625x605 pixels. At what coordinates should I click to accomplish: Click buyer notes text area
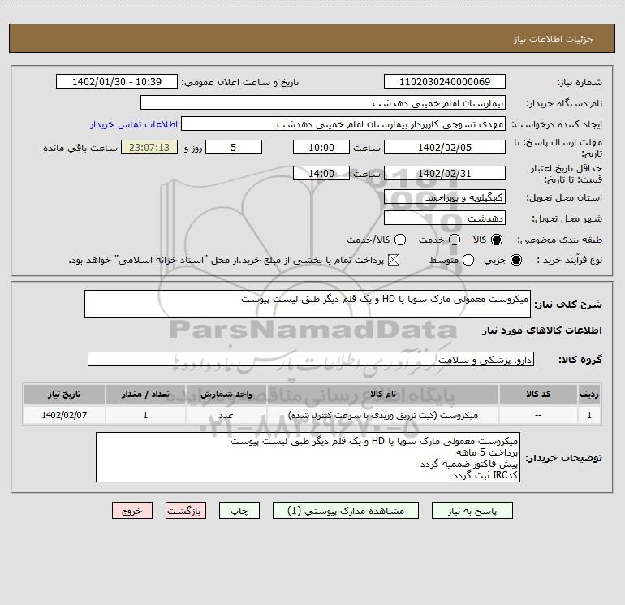coord(308,457)
